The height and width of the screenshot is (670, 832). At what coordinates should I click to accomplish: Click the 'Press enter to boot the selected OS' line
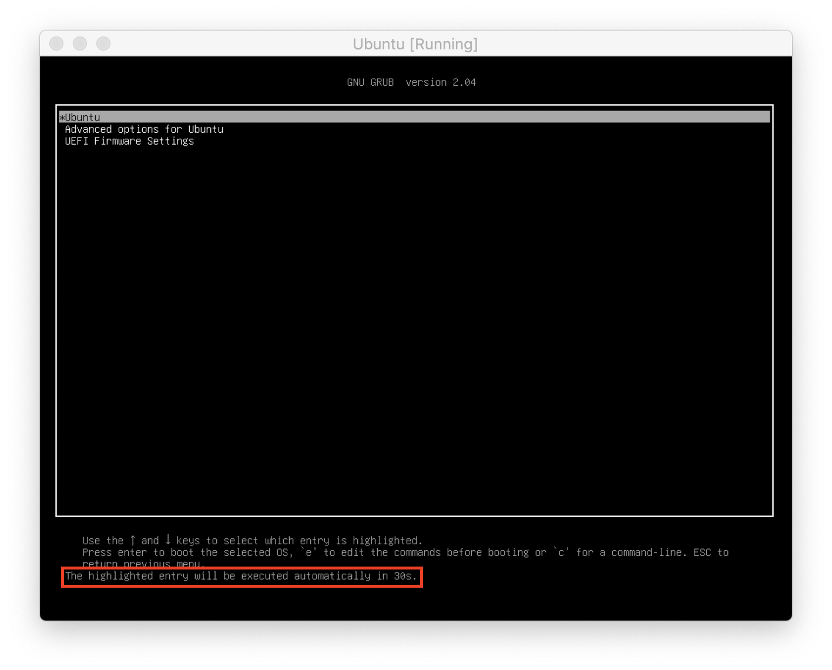405,552
